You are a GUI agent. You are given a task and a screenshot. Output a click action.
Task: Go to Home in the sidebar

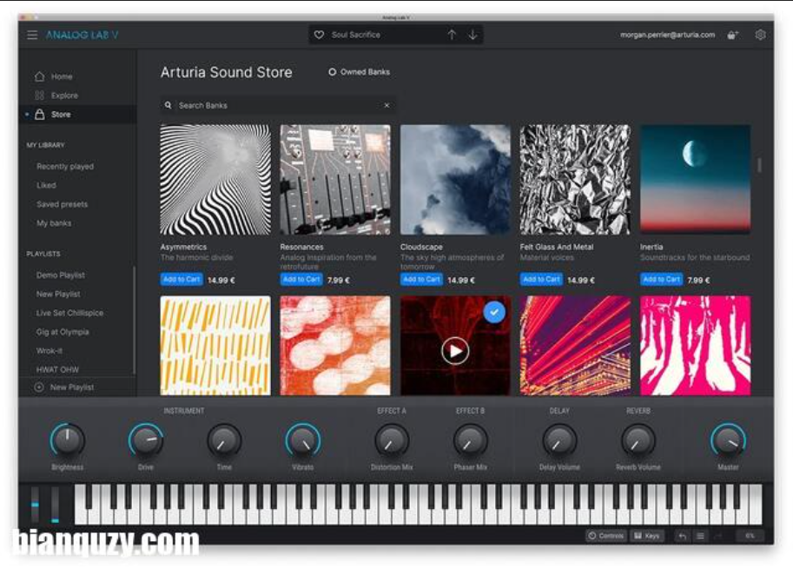(x=54, y=76)
